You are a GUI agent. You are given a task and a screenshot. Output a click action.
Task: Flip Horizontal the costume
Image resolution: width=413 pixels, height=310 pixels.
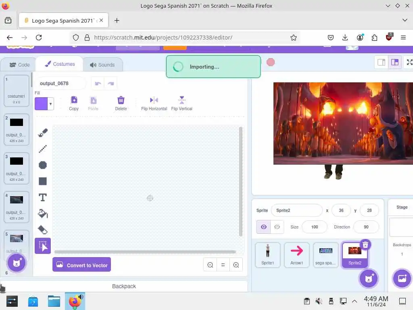point(154,103)
